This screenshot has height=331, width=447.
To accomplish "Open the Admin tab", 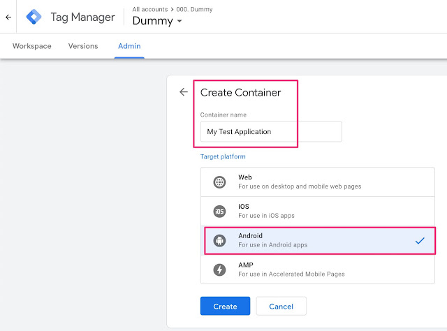I will (x=129, y=46).
